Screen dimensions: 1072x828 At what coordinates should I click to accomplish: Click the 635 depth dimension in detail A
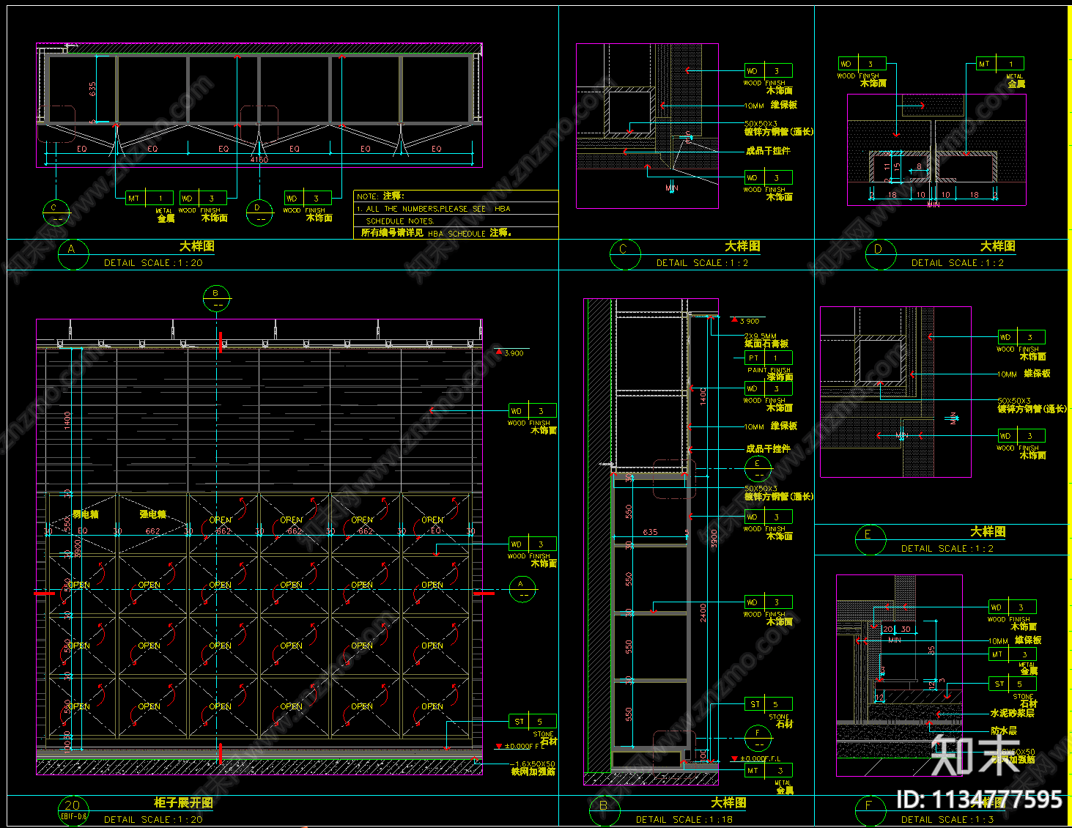click(92, 89)
